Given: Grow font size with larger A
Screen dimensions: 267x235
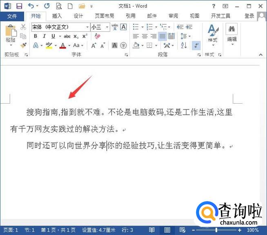Looking at the screenshot, I should pyautogui.click(x=94, y=45).
